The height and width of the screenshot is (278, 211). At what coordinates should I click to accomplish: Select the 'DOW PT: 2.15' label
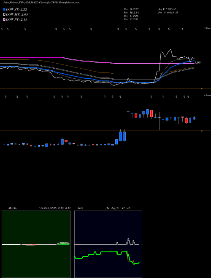tap(16, 19)
